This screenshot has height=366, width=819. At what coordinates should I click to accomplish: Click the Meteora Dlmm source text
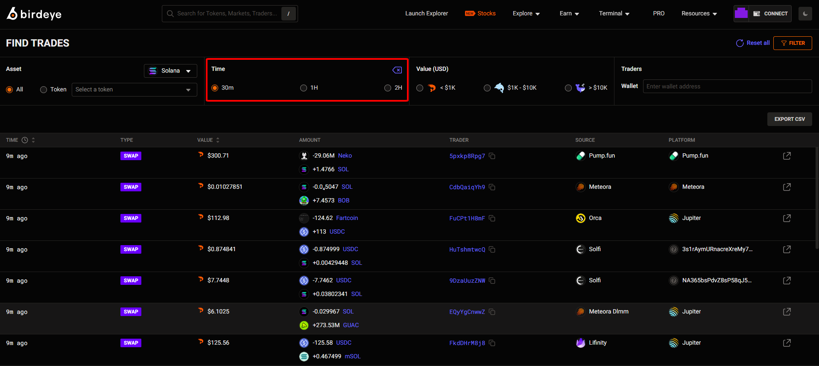[608, 312]
